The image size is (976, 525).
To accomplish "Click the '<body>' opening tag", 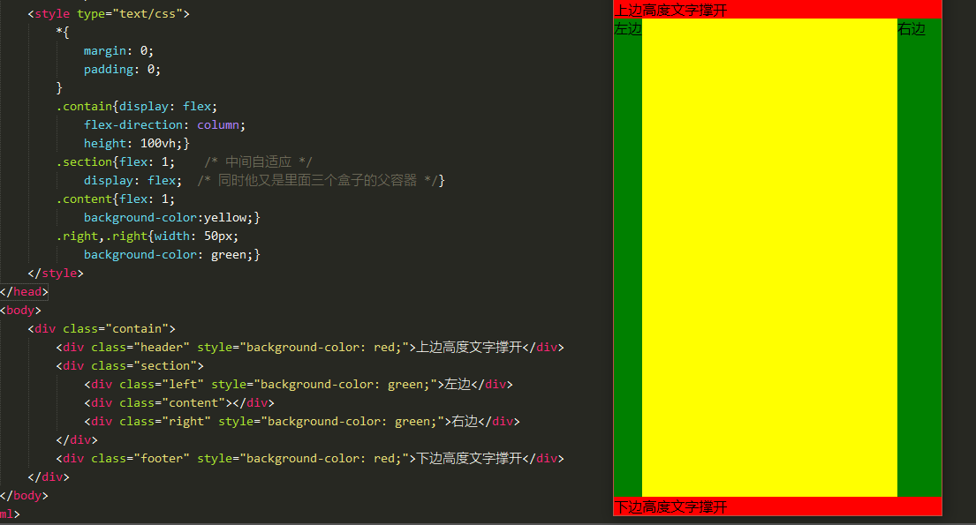I will 20,311.
